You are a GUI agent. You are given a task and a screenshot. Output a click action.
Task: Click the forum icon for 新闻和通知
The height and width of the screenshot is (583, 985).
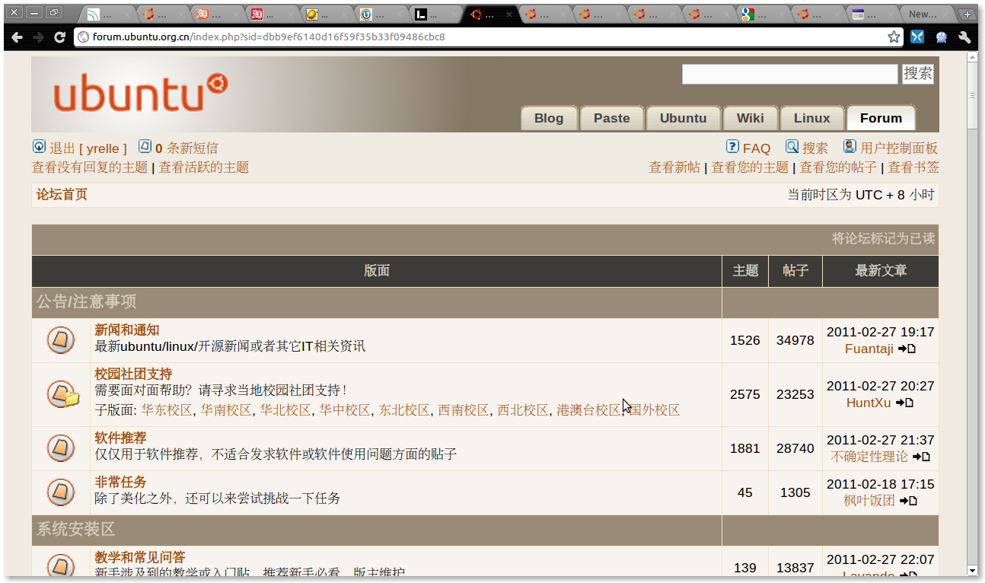(x=61, y=340)
